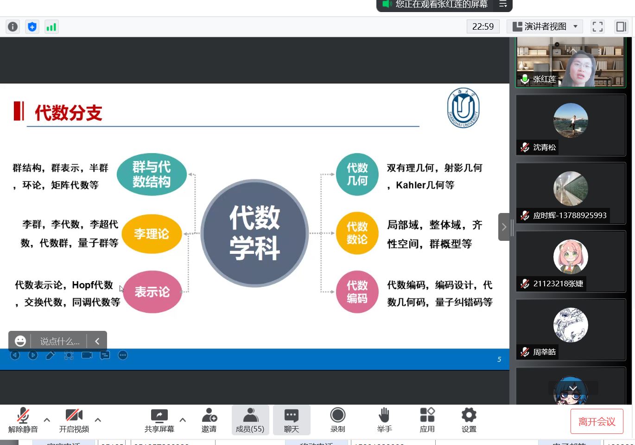
Task: Expand video options arrow beside 开启视频
Action: (98, 420)
